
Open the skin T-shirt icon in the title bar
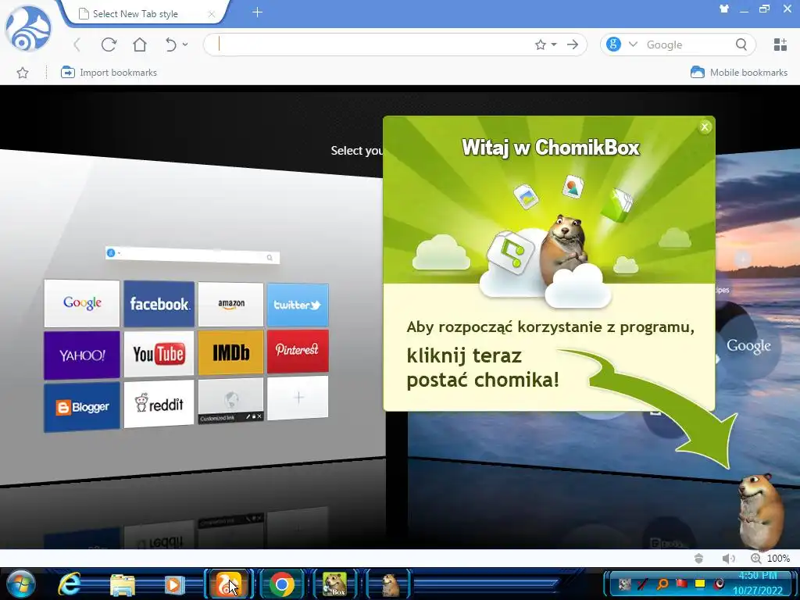(x=724, y=9)
